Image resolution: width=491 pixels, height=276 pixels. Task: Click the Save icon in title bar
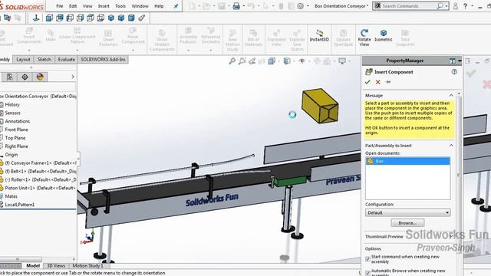click(x=222, y=6)
